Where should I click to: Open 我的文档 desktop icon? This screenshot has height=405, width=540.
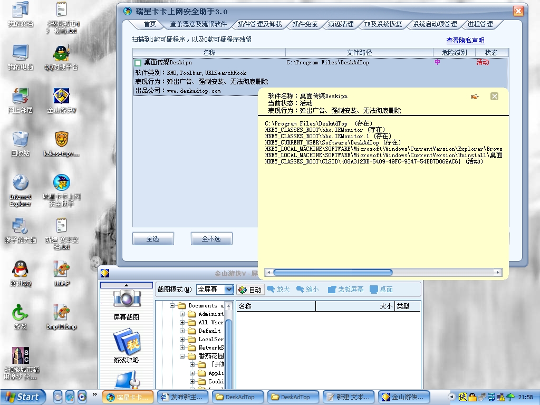coord(21,14)
